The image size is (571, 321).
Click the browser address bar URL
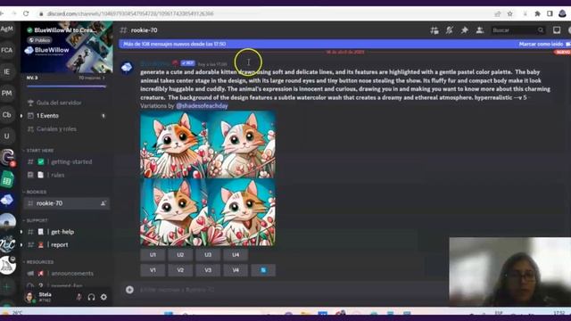click(130, 14)
